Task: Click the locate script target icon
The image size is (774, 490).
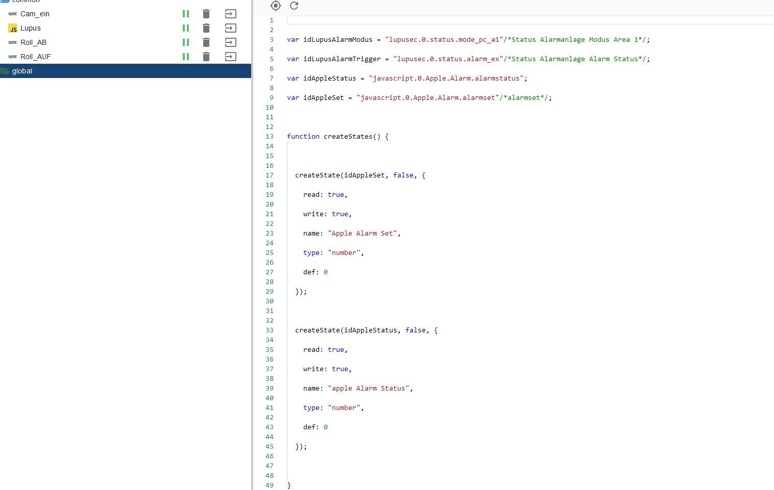Action: [x=276, y=6]
